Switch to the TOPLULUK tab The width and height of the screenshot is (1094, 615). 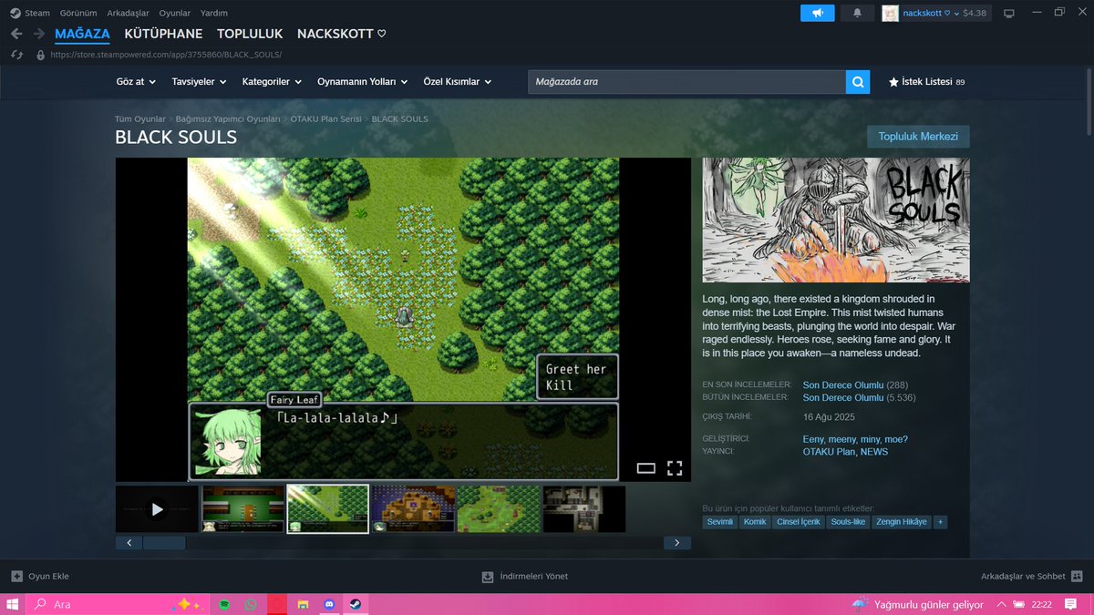click(250, 34)
